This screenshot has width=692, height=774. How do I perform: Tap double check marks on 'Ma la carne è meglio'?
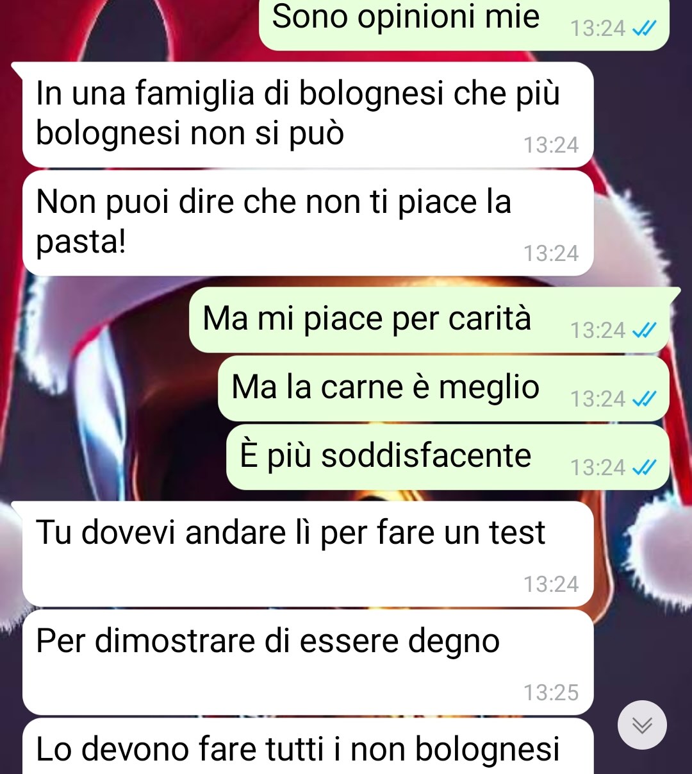point(644,399)
